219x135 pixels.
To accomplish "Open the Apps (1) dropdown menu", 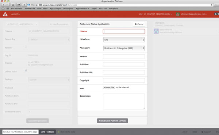I will point(16,14).
